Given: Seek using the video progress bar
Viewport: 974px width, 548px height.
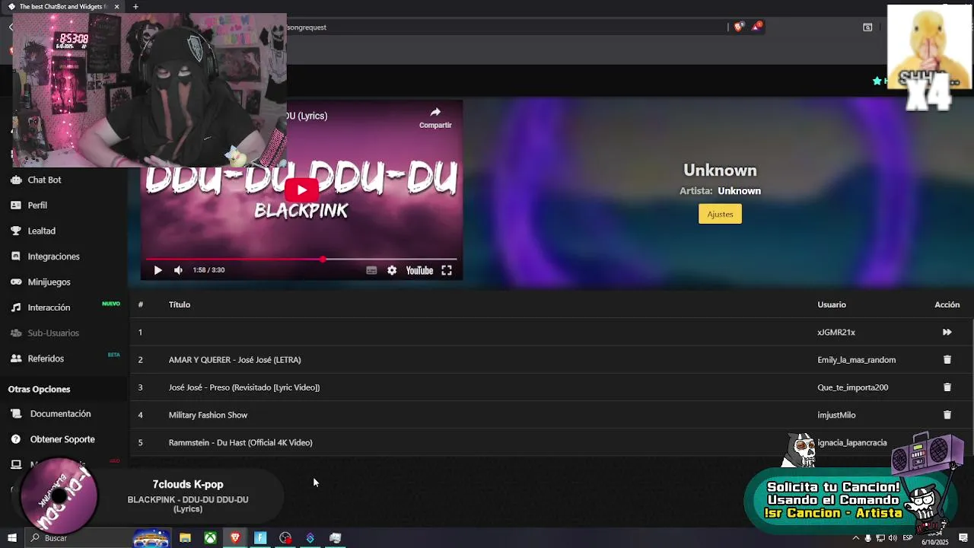Looking at the screenshot, I should (301, 260).
